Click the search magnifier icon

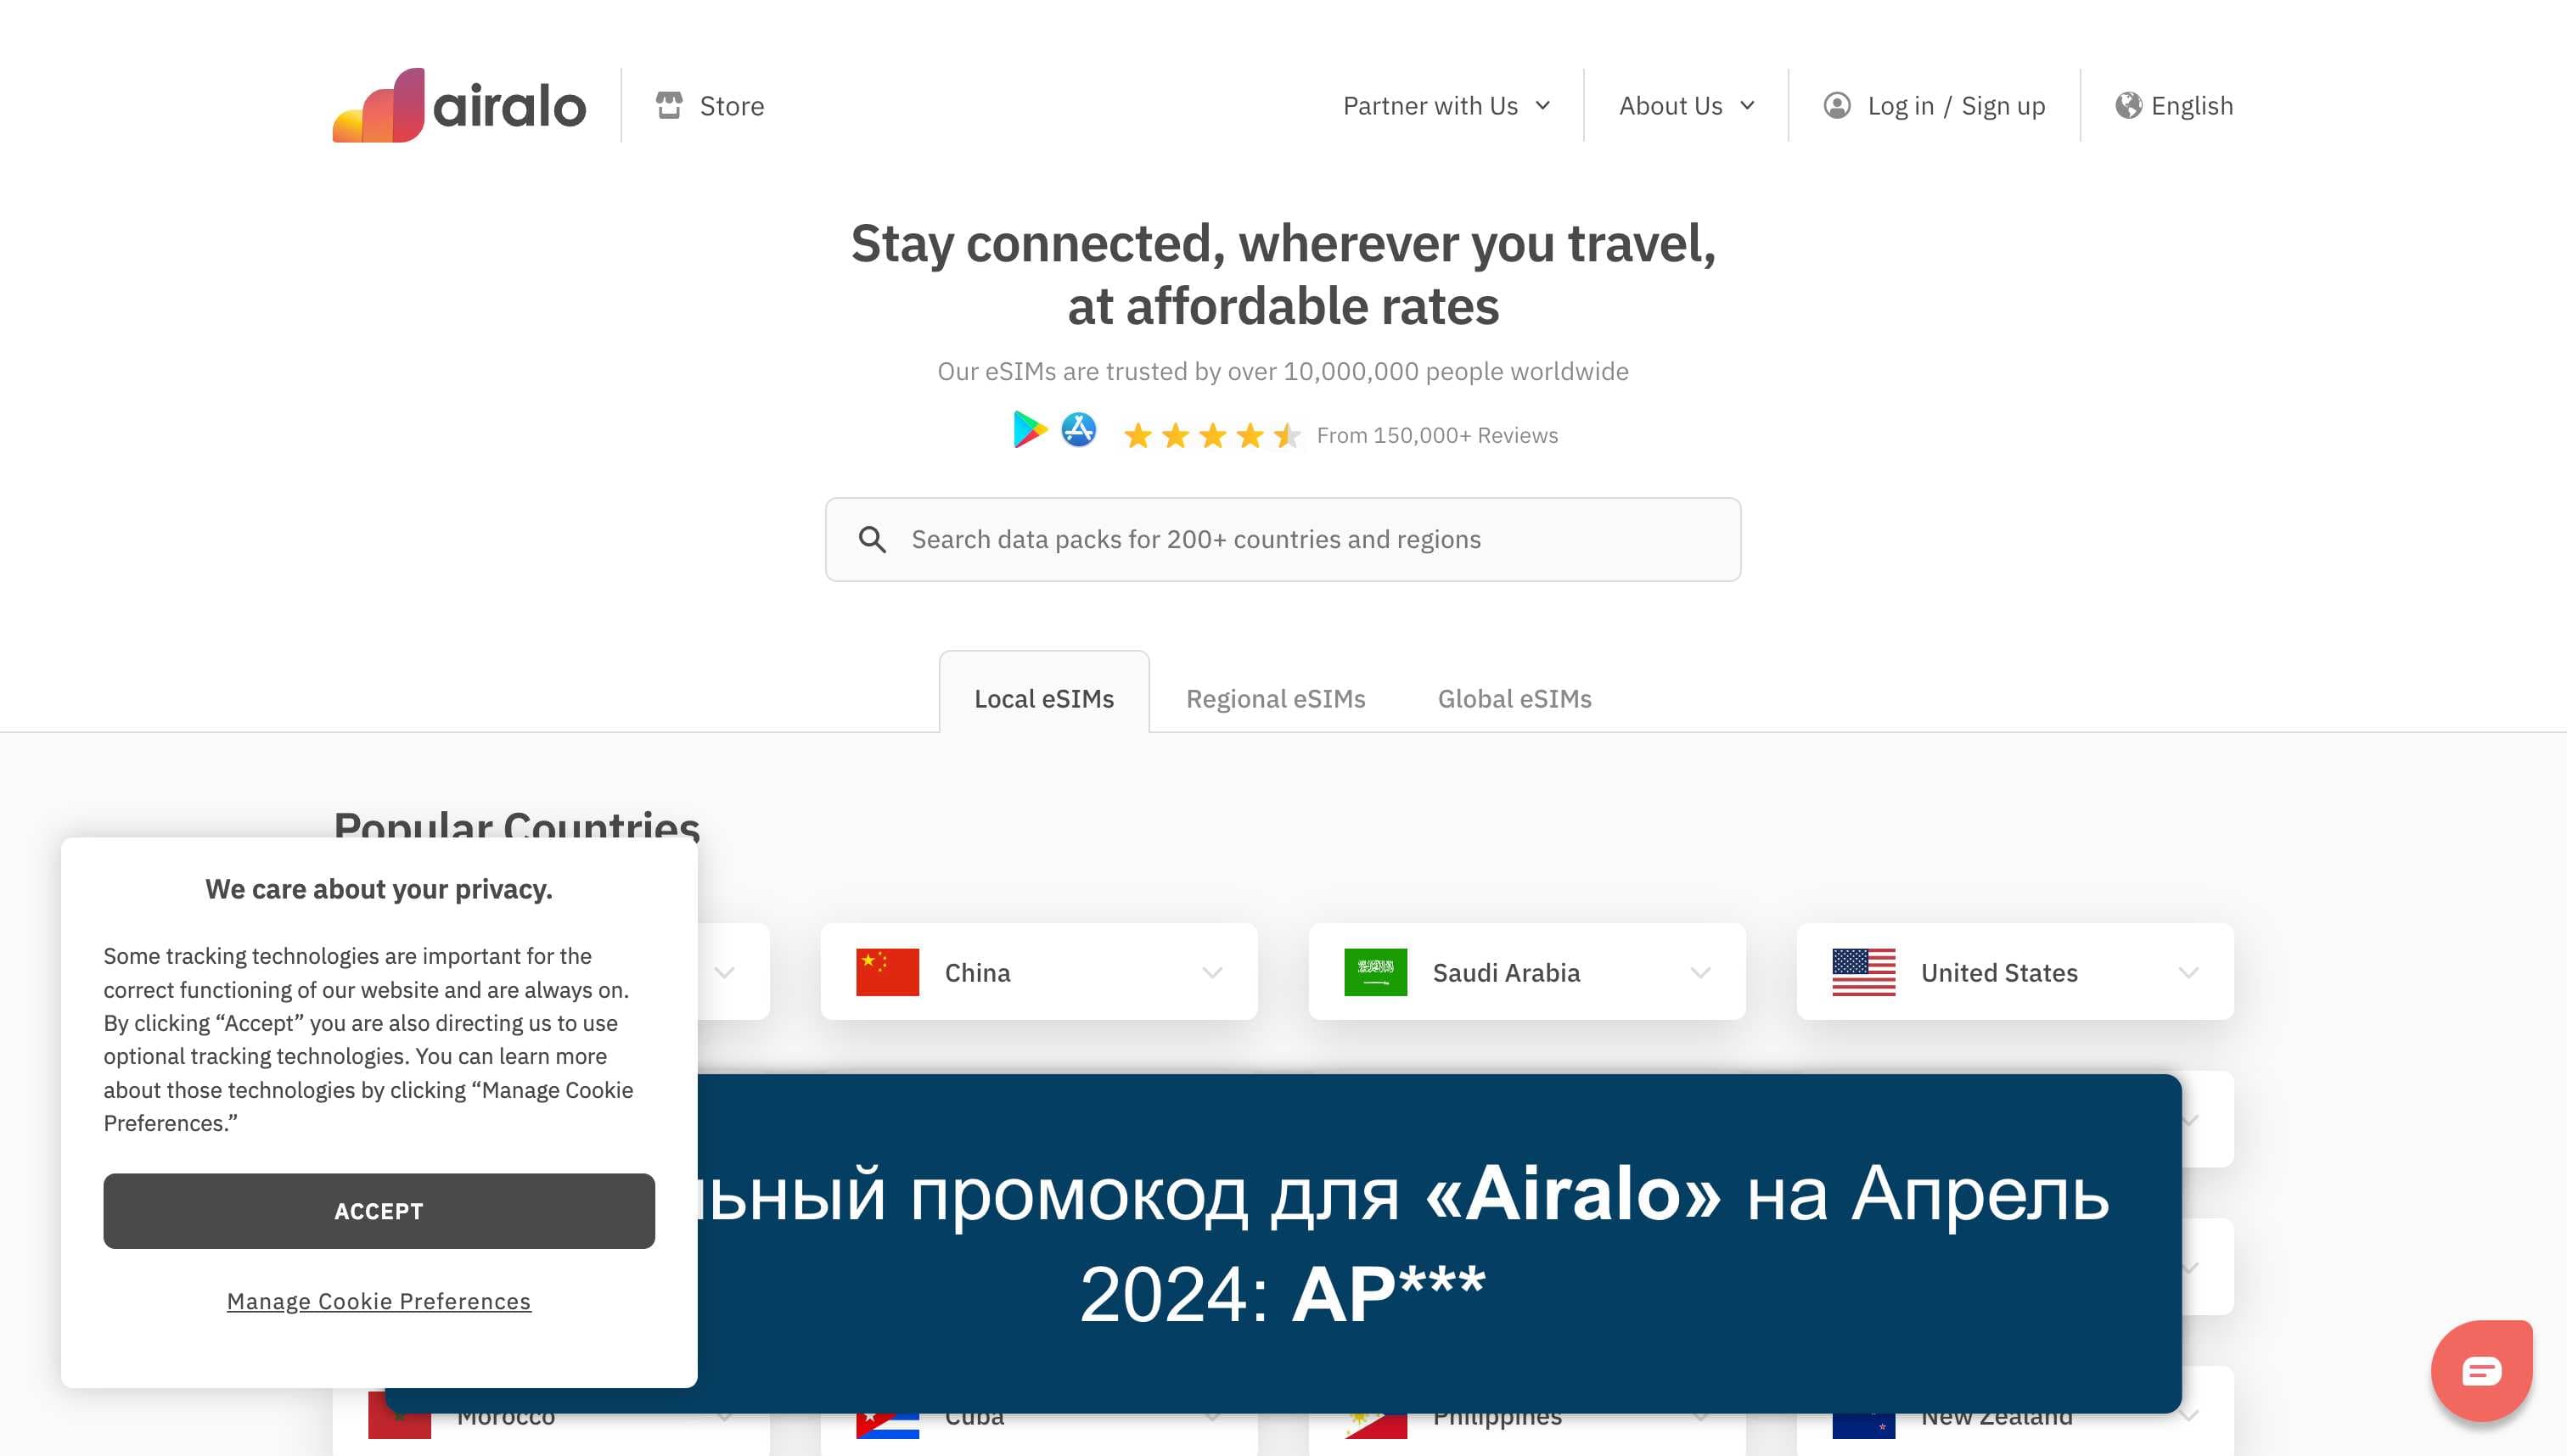(x=873, y=540)
